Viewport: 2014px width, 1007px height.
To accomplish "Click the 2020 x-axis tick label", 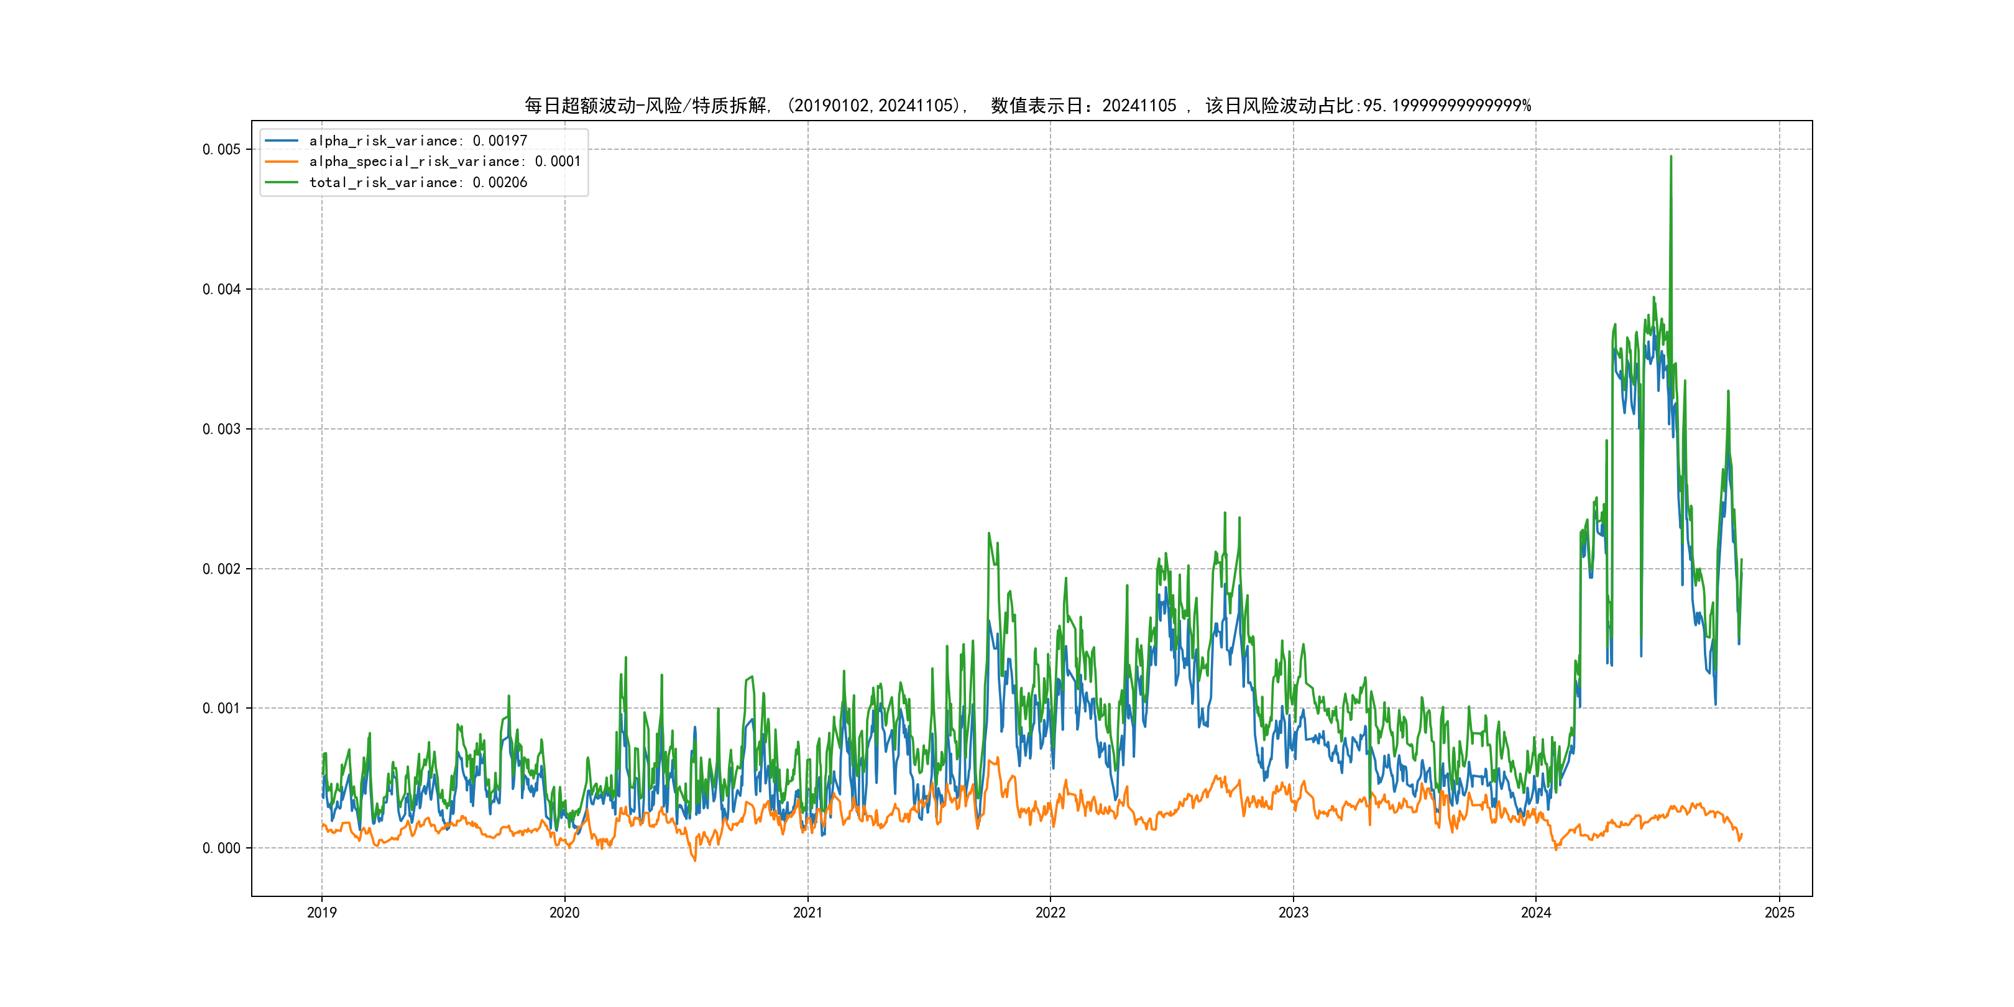I will click(564, 913).
